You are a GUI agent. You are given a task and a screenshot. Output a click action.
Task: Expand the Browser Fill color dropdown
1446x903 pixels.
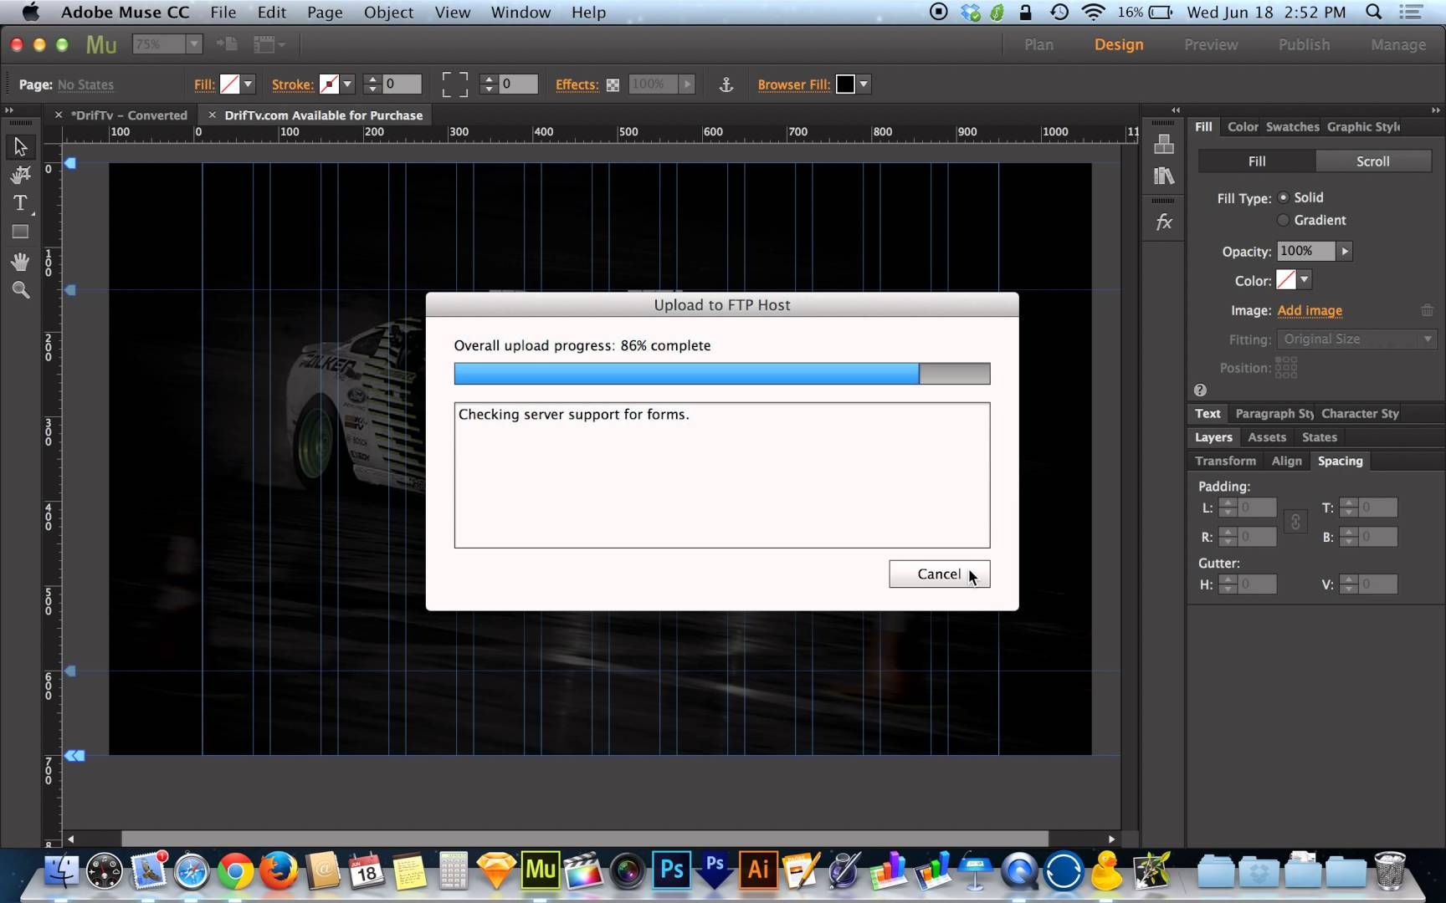tap(864, 84)
